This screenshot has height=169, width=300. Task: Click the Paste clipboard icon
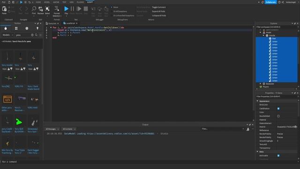4,9
